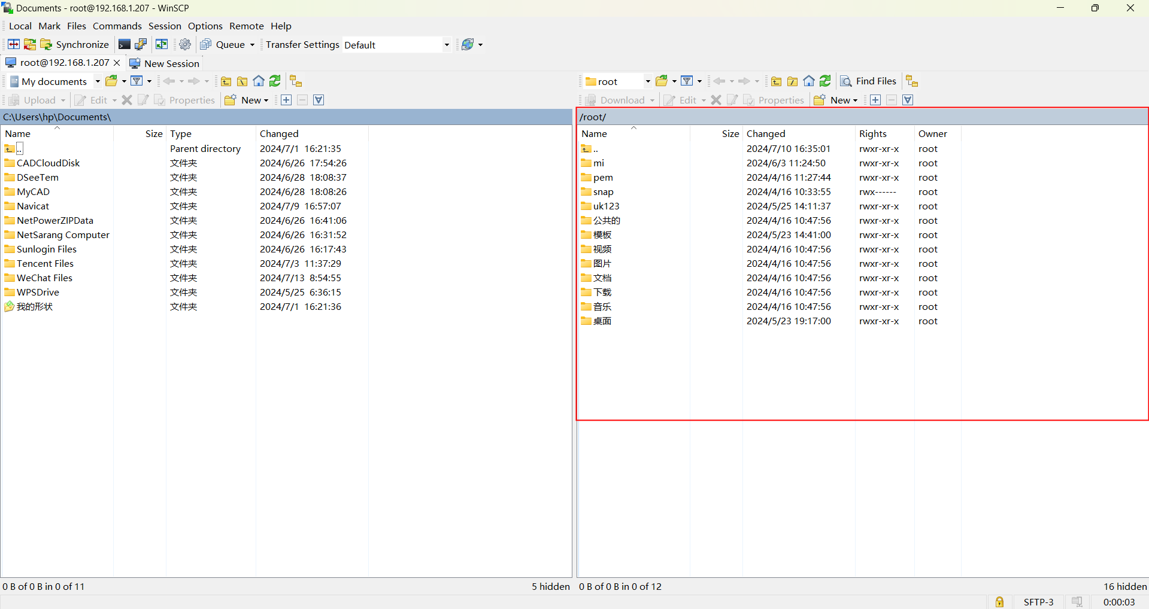
Task: Refresh the local panel
Action: [x=275, y=81]
